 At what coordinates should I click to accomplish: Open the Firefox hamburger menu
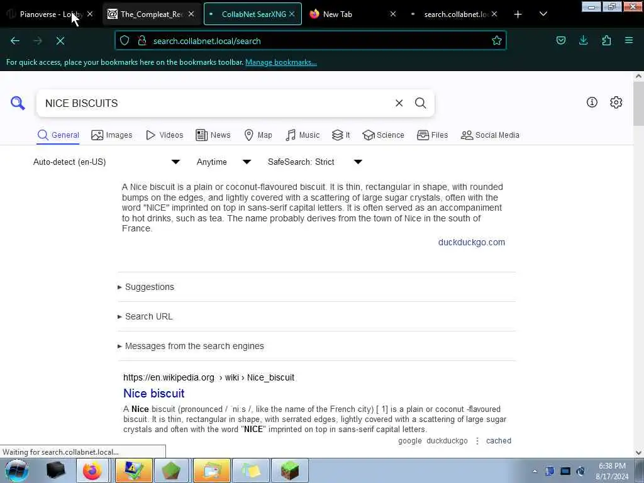(x=629, y=40)
